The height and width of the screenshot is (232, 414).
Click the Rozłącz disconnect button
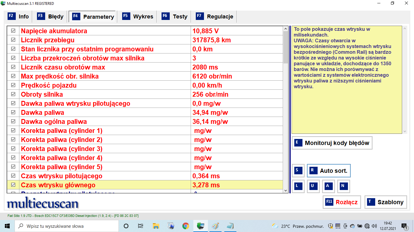pos(342,202)
